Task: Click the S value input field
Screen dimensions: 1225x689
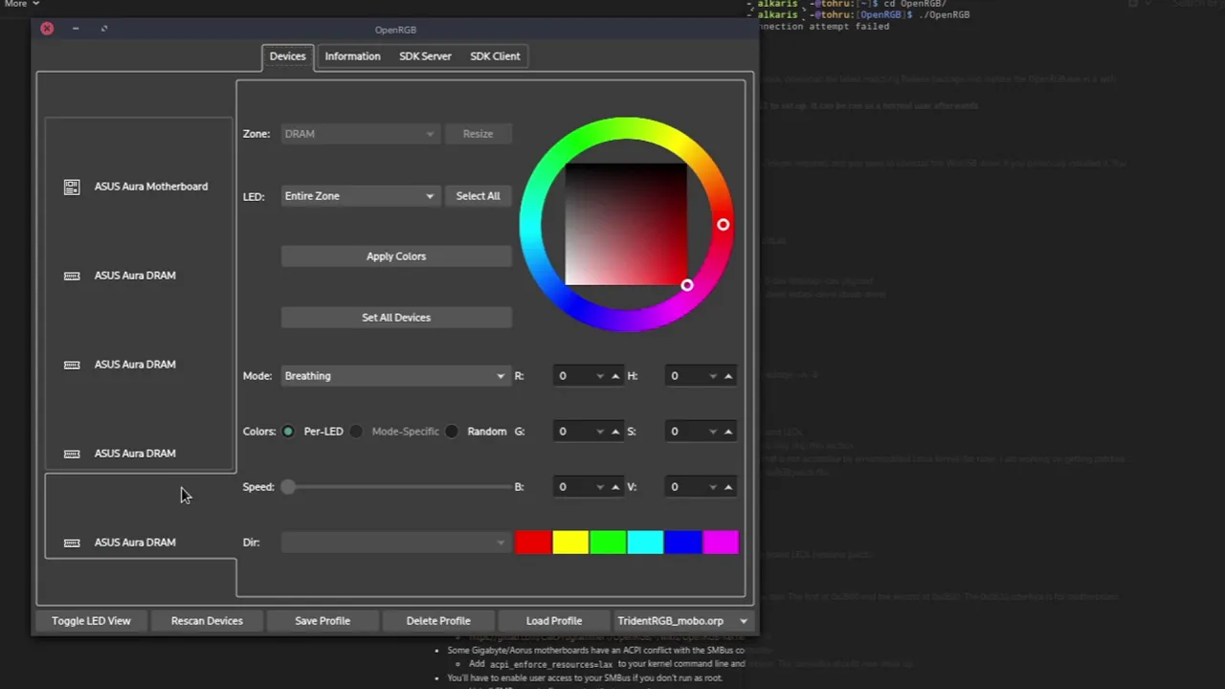Action: pos(684,432)
